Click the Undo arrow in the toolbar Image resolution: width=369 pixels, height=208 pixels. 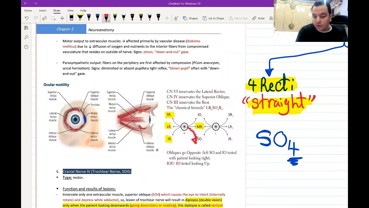(27, 18)
